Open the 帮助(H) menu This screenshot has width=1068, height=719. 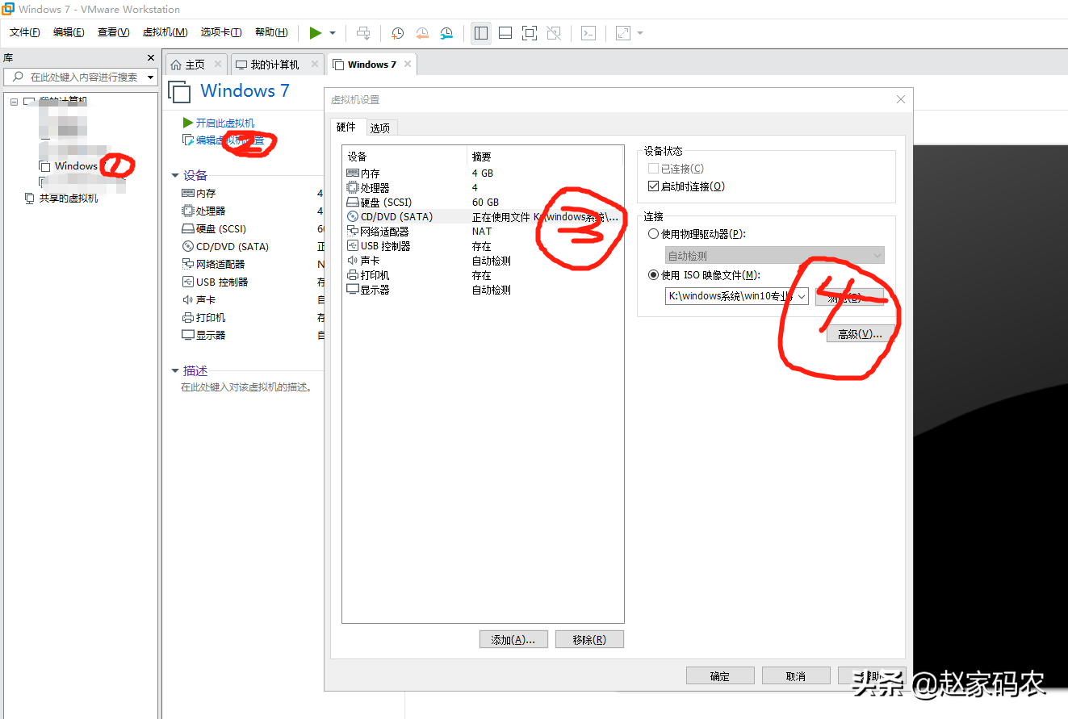click(x=271, y=32)
